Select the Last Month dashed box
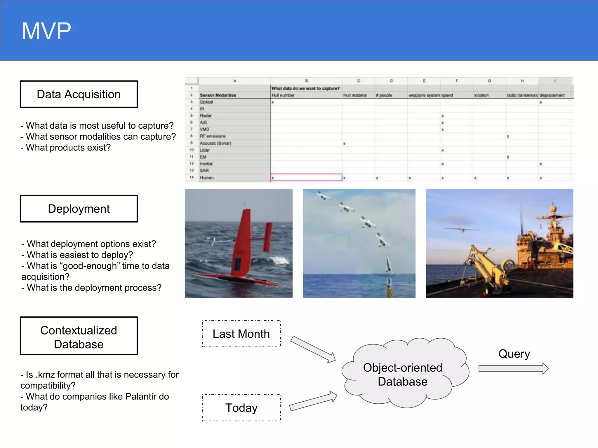The height and width of the screenshot is (448, 598). (x=241, y=334)
